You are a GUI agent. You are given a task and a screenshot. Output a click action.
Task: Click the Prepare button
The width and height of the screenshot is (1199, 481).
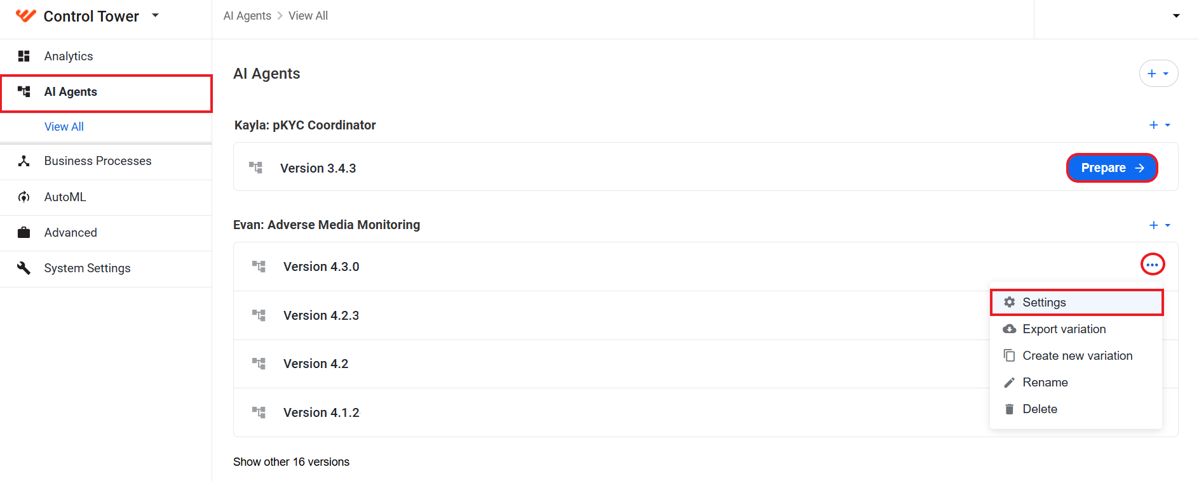click(x=1112, y=168)
